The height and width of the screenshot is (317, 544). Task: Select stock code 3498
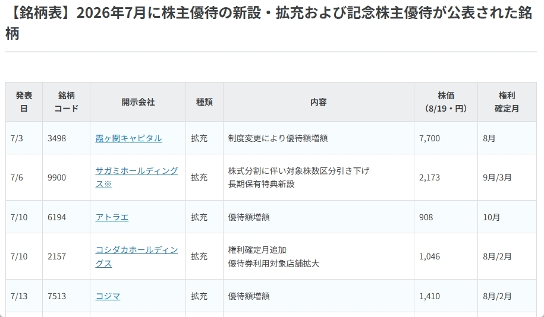point(56,138)
